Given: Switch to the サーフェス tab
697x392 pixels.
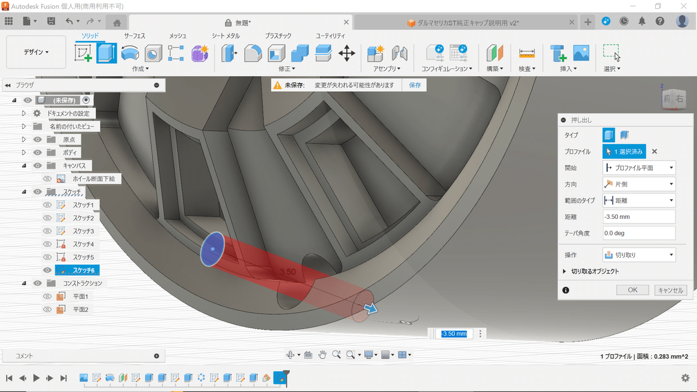Looking at the screenshot, I should [x=134, y=36].
